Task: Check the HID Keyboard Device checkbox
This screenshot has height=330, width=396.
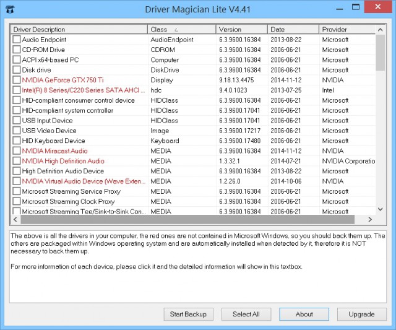Action: 17,141
